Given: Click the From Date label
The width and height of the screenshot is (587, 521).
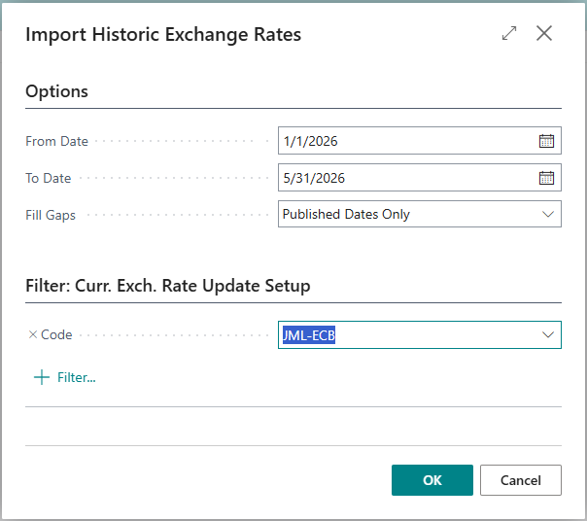Looking at the screenshot, I should point(57,141).
